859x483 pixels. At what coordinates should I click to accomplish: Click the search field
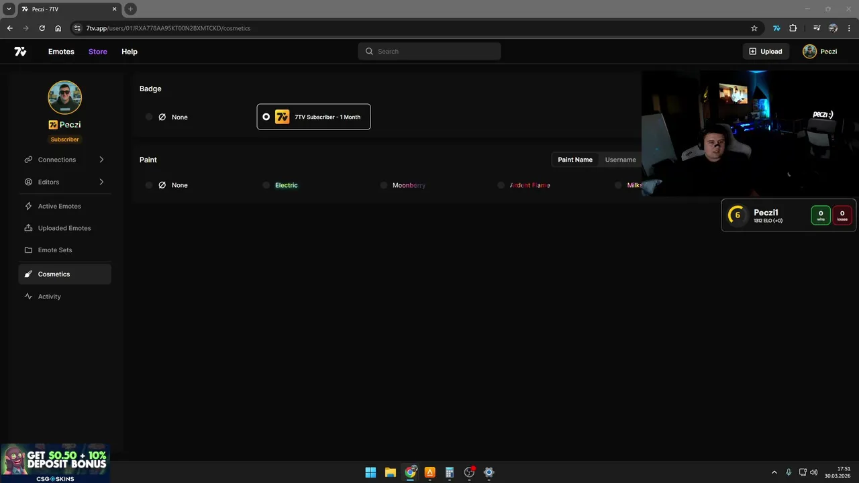click(429, 51)
